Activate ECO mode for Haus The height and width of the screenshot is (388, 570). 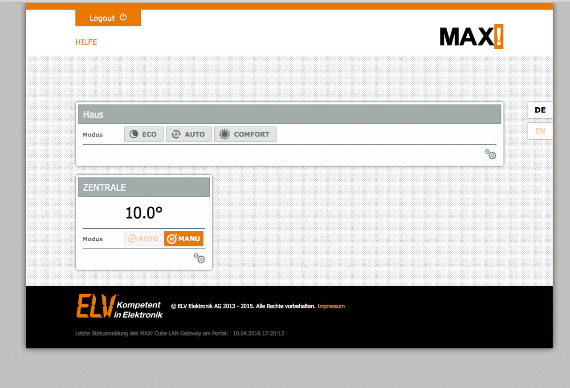(143, 134)
